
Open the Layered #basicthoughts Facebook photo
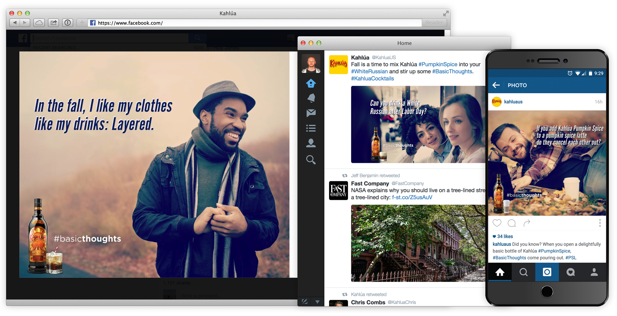[x=154, y=165]
